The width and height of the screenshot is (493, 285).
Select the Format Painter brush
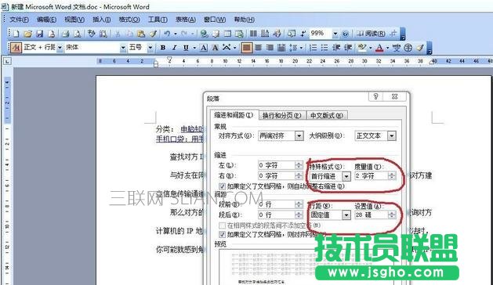(153, 34)
